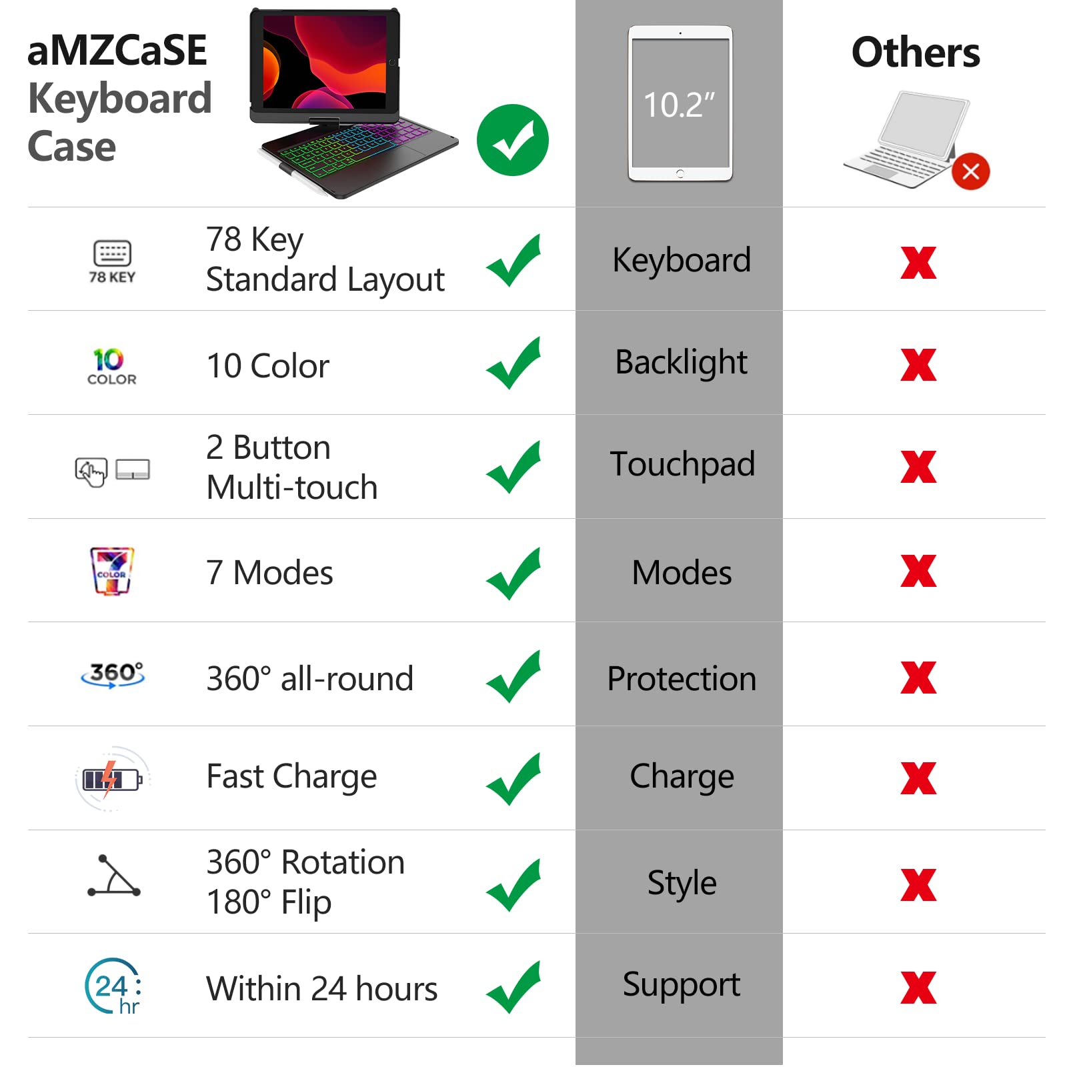Click the red circle X badge
This screenshot has height=1067, width=1067.
pyautogui.click(x=970, y=171)
